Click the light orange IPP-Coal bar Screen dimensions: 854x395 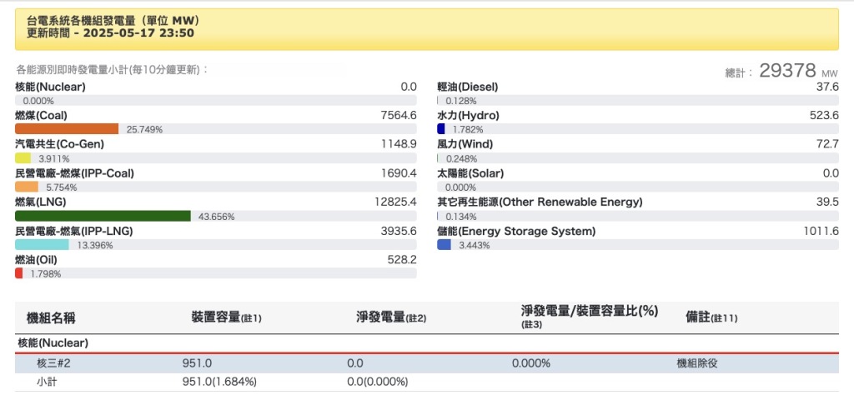(27, 187)
